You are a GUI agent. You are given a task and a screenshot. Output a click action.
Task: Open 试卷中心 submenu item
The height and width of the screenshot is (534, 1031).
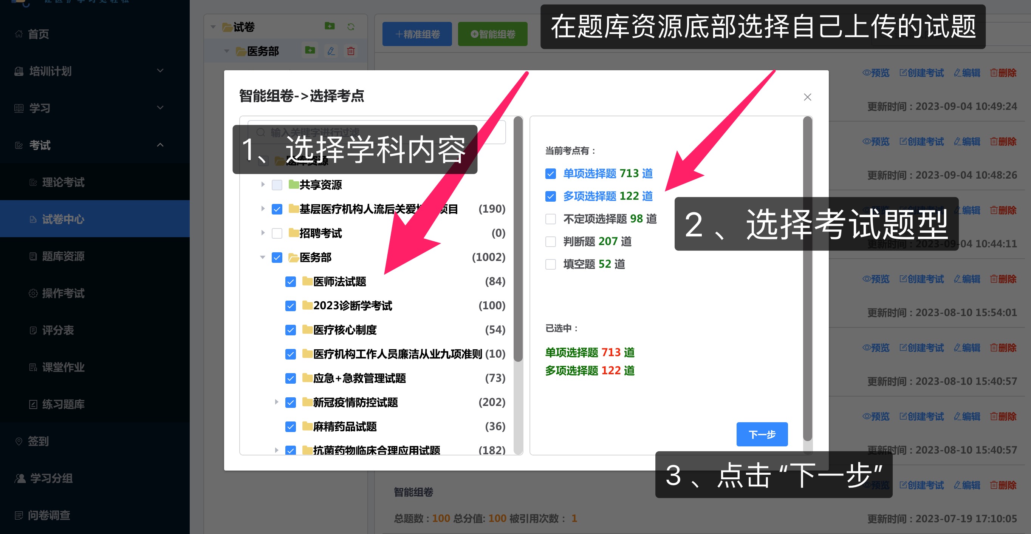(x=95, y=219)
